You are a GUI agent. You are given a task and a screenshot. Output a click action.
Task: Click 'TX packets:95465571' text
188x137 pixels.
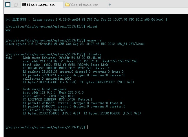coord(39,106)
